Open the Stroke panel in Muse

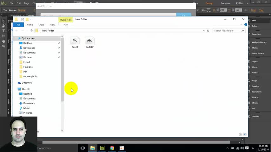(x=255, y=103)
